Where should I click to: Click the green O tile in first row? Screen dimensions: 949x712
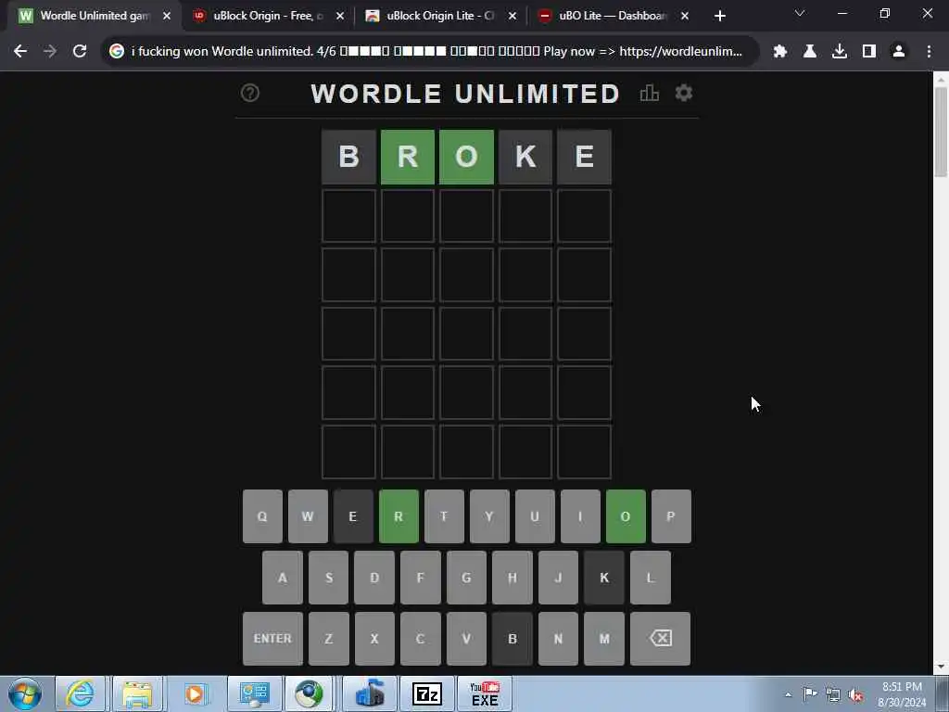click(x=466, y=157)
